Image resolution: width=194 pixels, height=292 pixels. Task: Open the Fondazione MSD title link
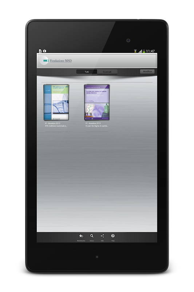(61, 61)
